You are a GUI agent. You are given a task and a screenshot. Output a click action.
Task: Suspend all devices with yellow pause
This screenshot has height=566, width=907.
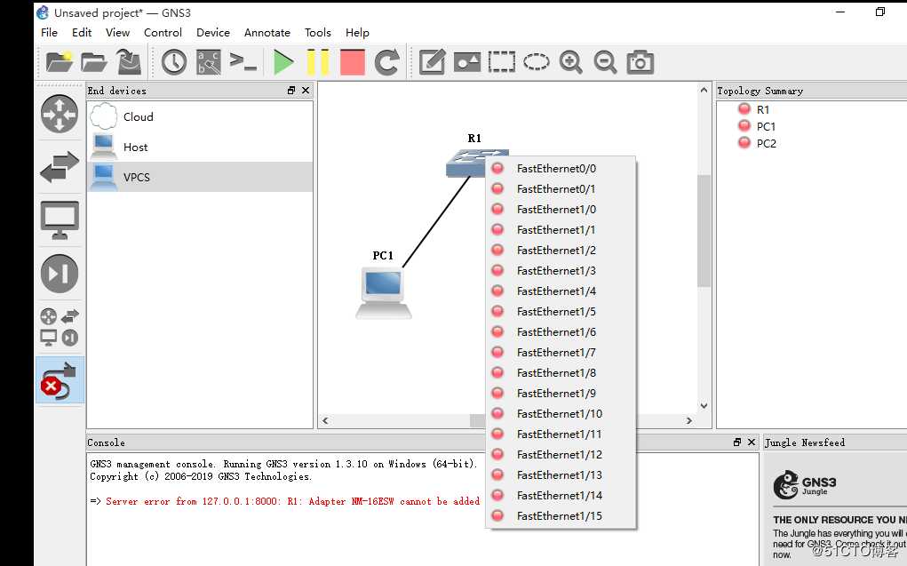317,62
